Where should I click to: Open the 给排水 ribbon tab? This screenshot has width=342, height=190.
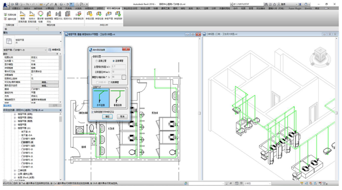(27, 8)
